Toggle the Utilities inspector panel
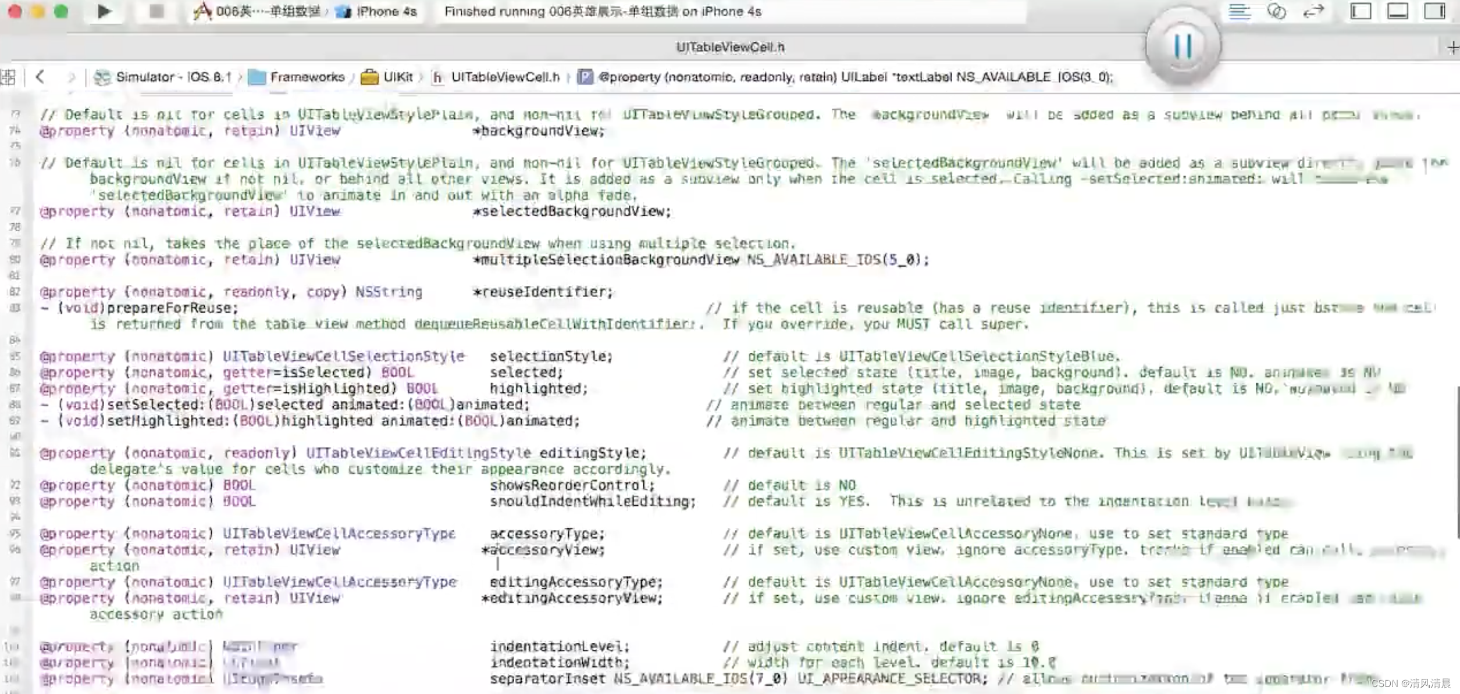The height and width of the screenshot is (694, 1460). tap(1434, 11)
